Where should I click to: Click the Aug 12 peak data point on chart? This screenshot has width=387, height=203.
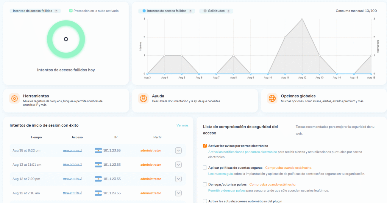click(302, 19)
